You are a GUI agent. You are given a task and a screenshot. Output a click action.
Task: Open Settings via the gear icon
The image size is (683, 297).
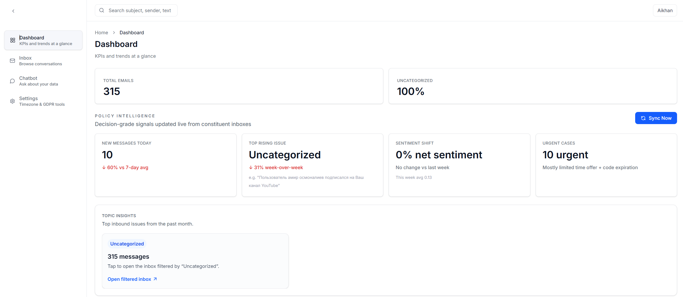click(12, 101)
